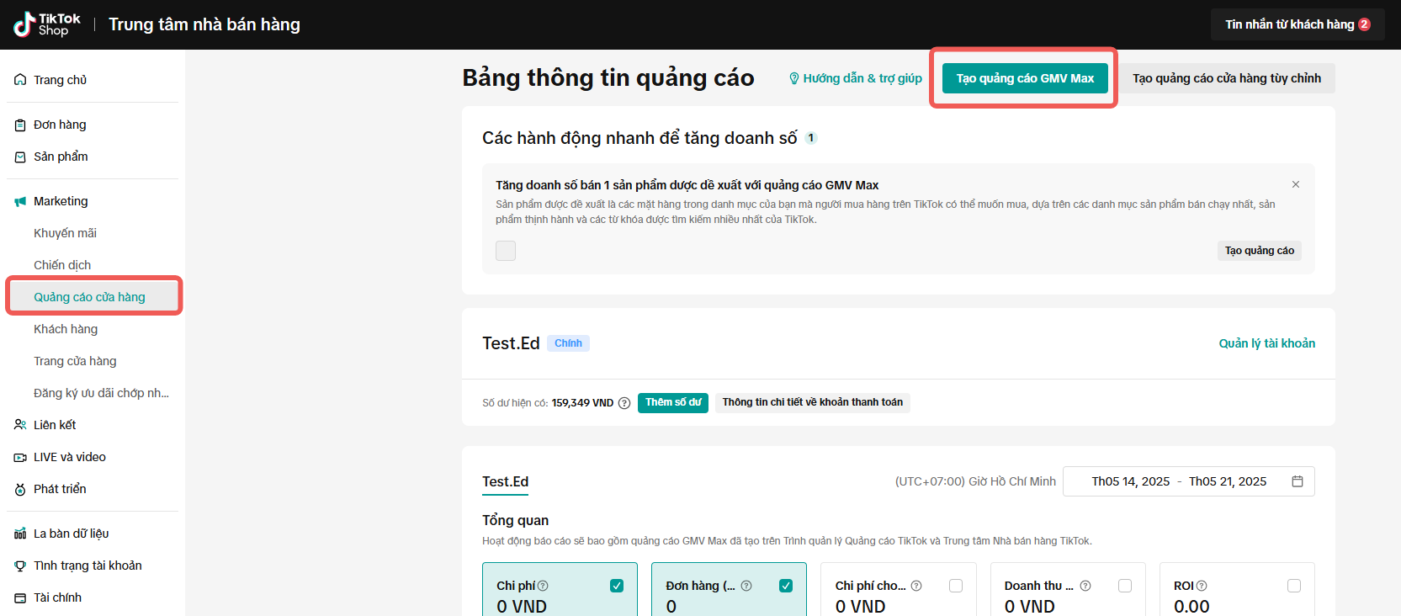Tick the Doanh thu metric checkbox
This screenshot has width=1401, height=616.
click(1124, 586)
